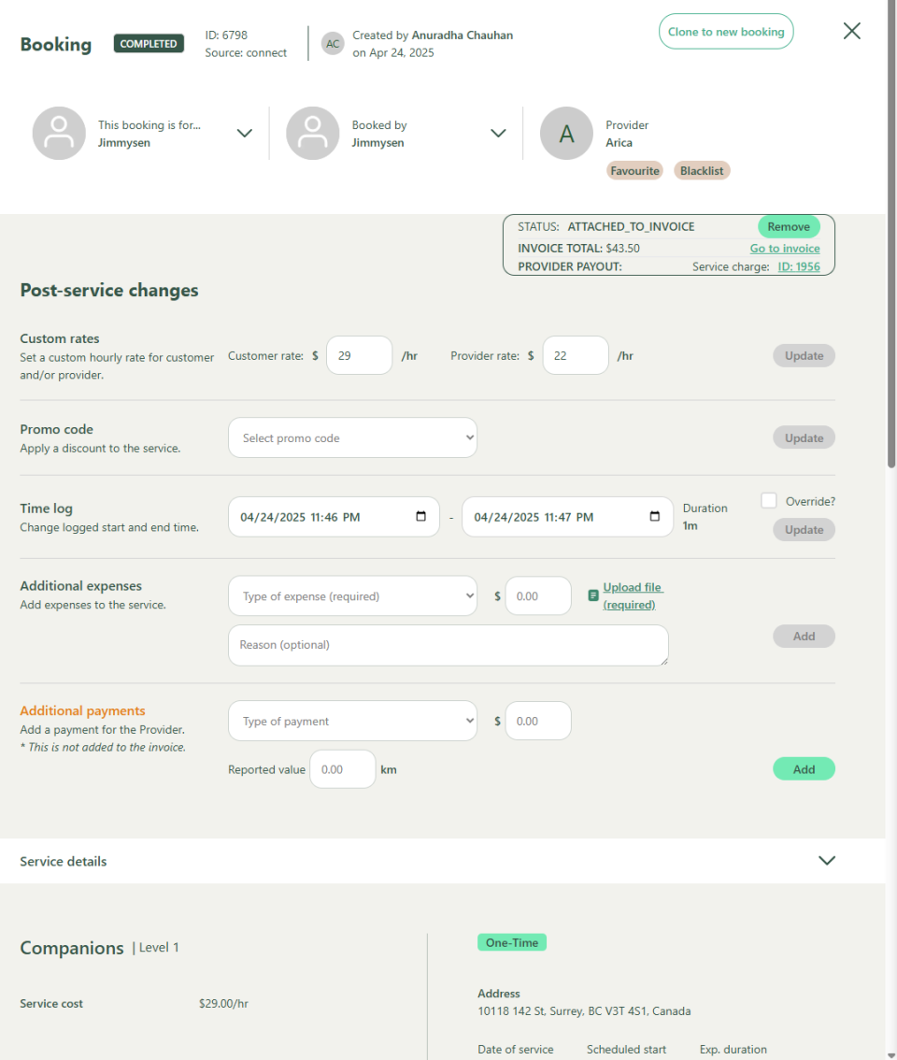Enable the time log Override checkbox
The width and height of the screenshot is (897, 1060).
(769, 501)
